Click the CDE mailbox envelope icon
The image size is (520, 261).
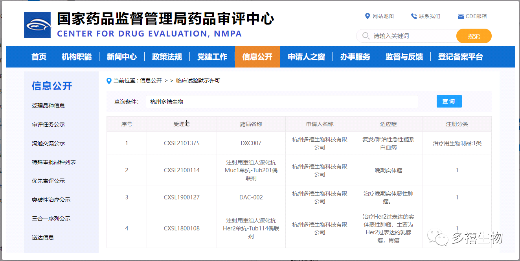pos(461,16)
